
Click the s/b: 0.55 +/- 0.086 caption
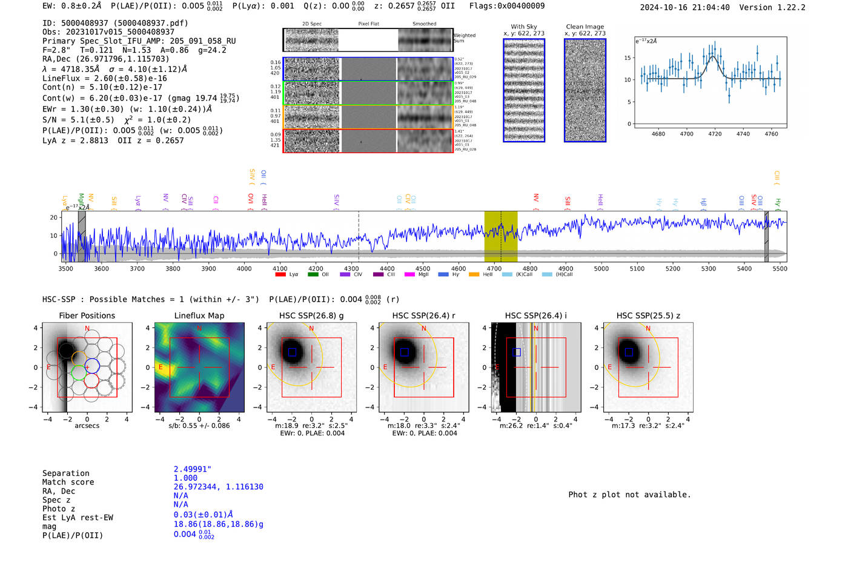(199, 426)
